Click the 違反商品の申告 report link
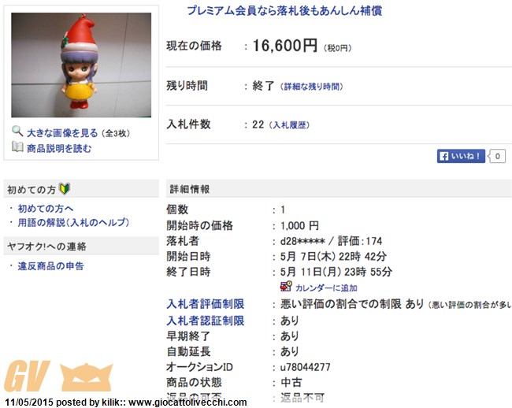The image size is (512, 408). pyautogui.click(x=50, y=266)
